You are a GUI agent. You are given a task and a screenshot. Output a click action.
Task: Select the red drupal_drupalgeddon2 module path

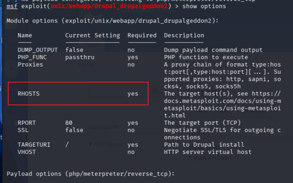109,6
